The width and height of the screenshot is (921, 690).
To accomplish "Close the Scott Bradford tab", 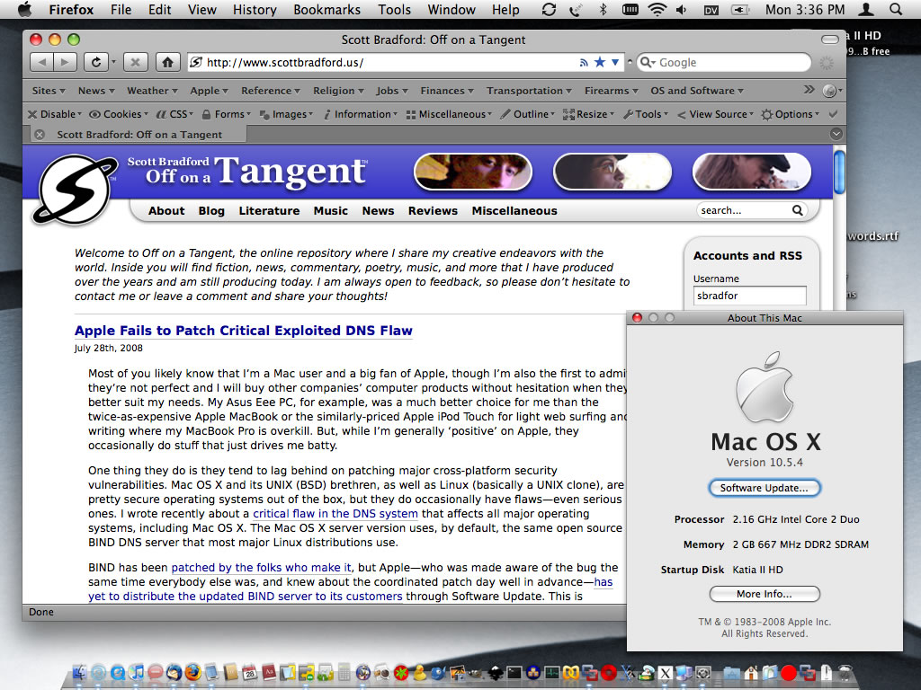I will [39, 135].
